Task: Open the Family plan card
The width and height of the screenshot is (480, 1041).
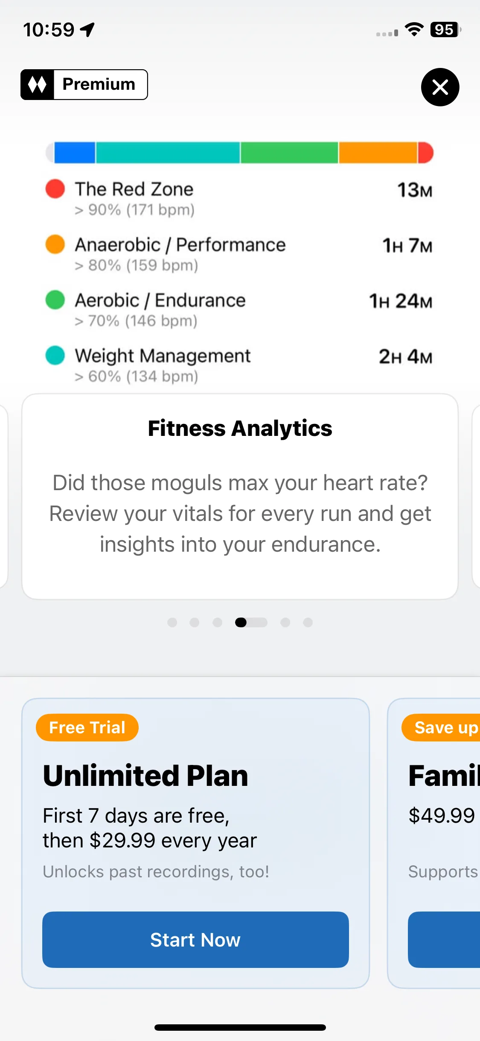Action: coord(434,843)
